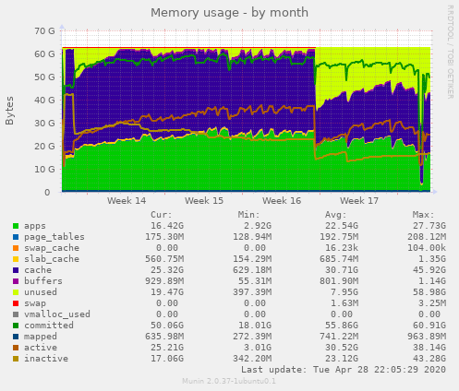Image resolution: width=459 pixels, height=391 pixels.
Task: Select the 'cache' legend label
Action: click(x=38, y=270)
